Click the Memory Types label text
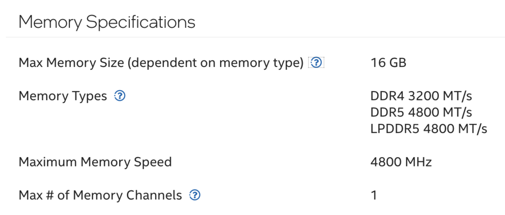This screenshot has height=215, width=505. (x=63, y=96)
